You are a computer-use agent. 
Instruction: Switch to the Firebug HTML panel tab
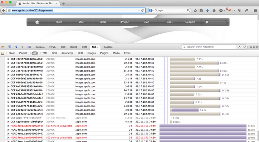click(x=53, y=47)
